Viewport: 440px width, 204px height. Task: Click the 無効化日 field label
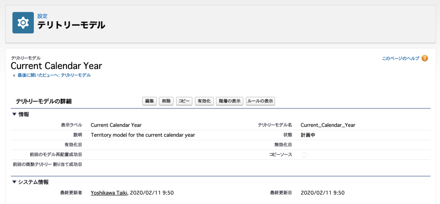pyautogui.click(x=283, y=145)
